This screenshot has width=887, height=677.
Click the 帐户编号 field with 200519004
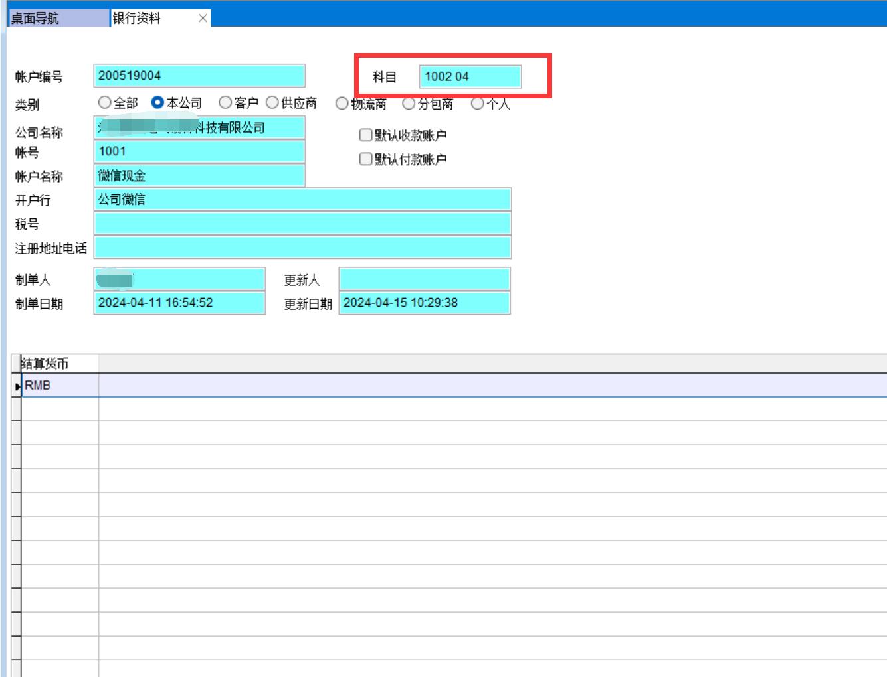(x=199, y=76)
